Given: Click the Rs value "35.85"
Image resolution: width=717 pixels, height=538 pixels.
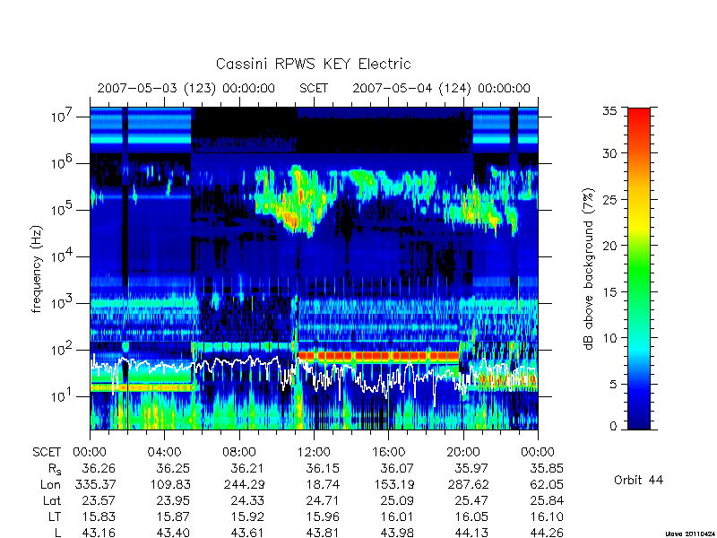Looking at the screenshot, I should 547,468.
